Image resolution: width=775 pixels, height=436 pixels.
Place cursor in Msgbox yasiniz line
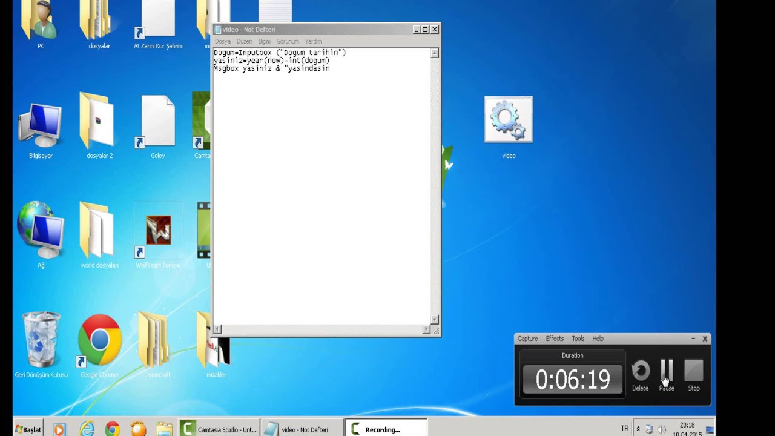pos(271,68)
